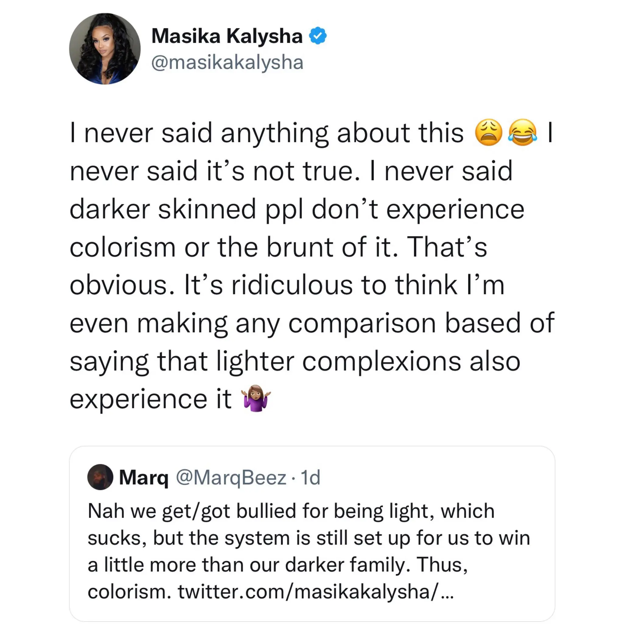
Task: Click the bold Marq display name
Action: point(144,477)
